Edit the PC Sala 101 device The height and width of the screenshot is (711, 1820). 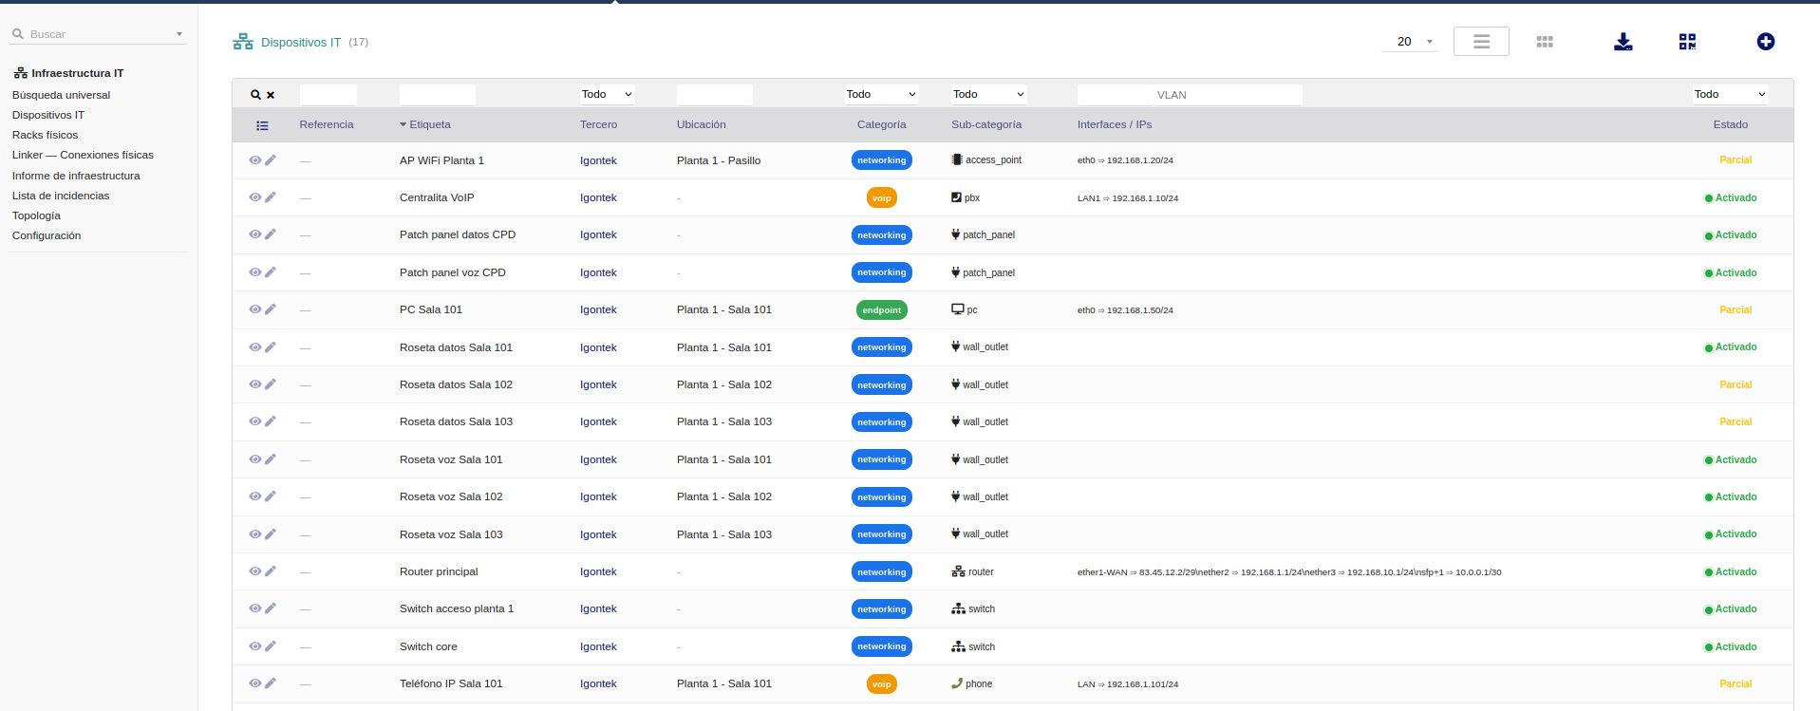[271, 309]
